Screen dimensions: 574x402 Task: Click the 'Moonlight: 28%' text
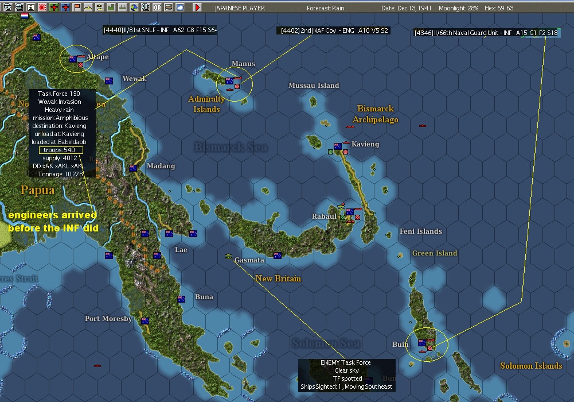click(458, 7)
